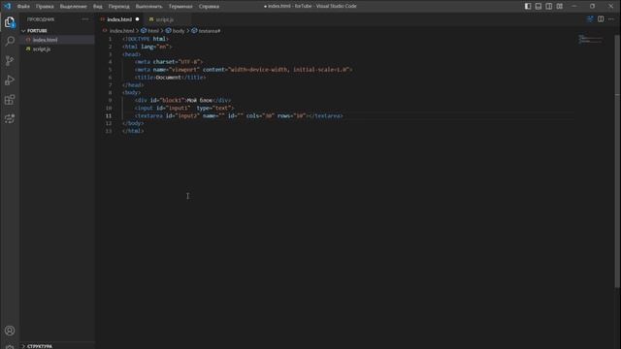Click the editor vertical scrollbar
Viewport: 621px width, 349px height.
(x=617, y=162)
